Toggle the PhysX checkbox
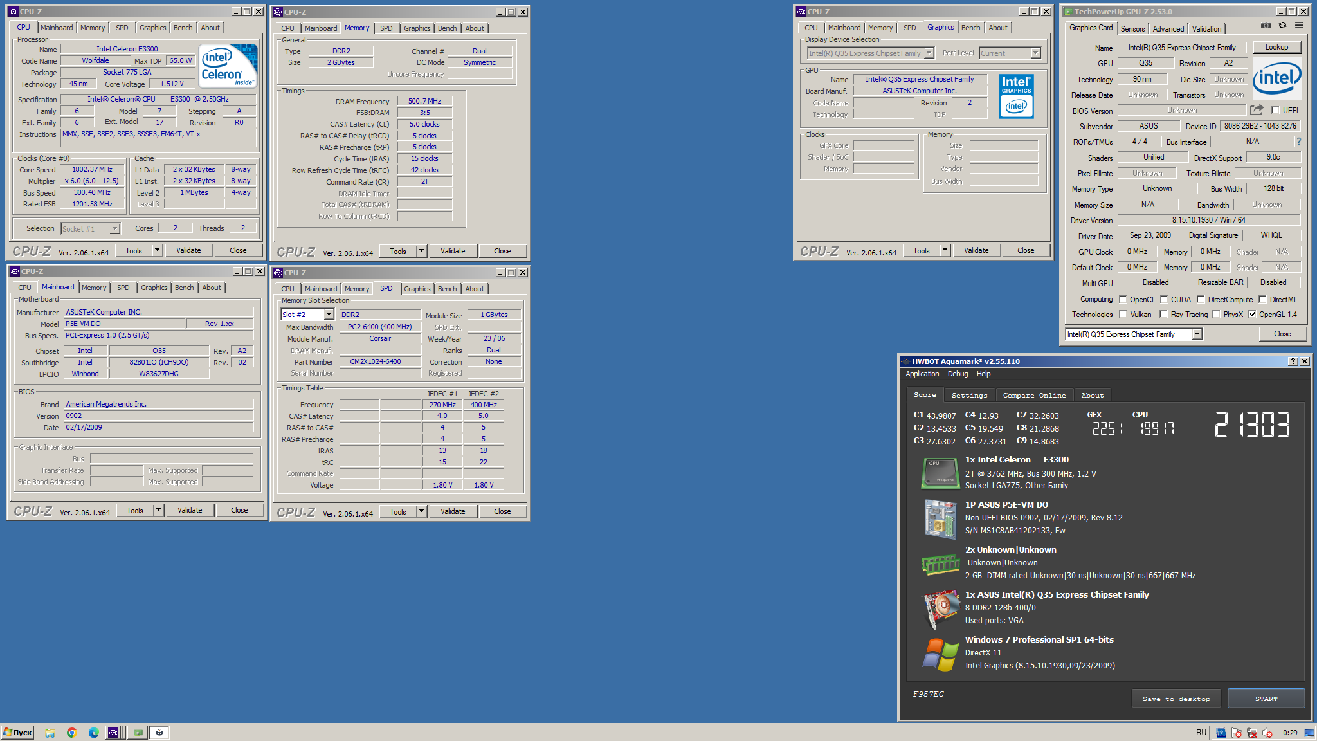 pyautogui.click(x=1216, y=315)
